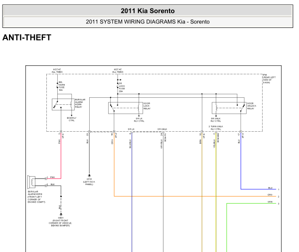
Task: Click the vertical "PNK" wire label
Action: click(59, 141)
